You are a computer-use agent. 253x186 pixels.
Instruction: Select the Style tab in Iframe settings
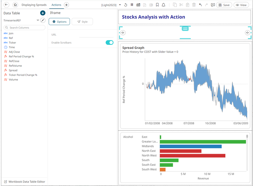pyautogui.click(x=82, y=22)
